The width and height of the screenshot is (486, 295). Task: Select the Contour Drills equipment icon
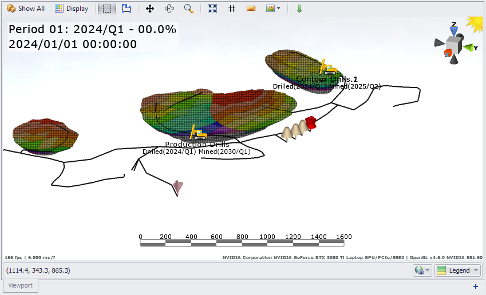(x=329, y=67)
